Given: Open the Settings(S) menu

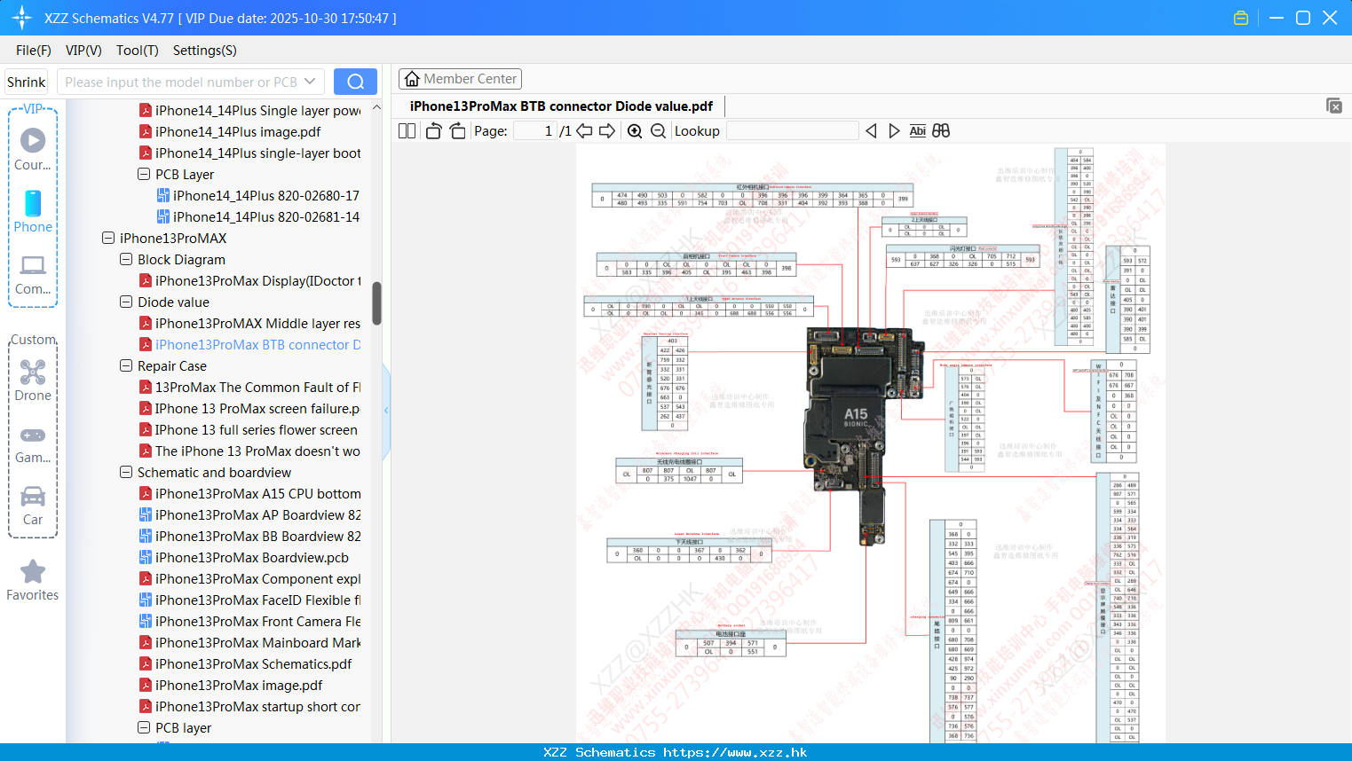Looking at the screenshot, I should [205, 51].
